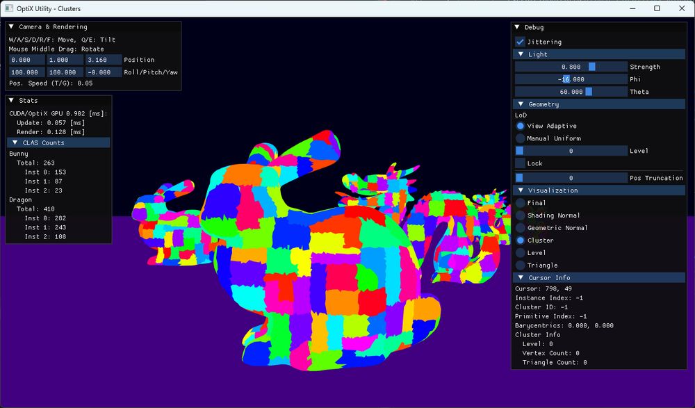
Task: Click the Render: 0.128 [ms] stat
Action: point(51,131)
